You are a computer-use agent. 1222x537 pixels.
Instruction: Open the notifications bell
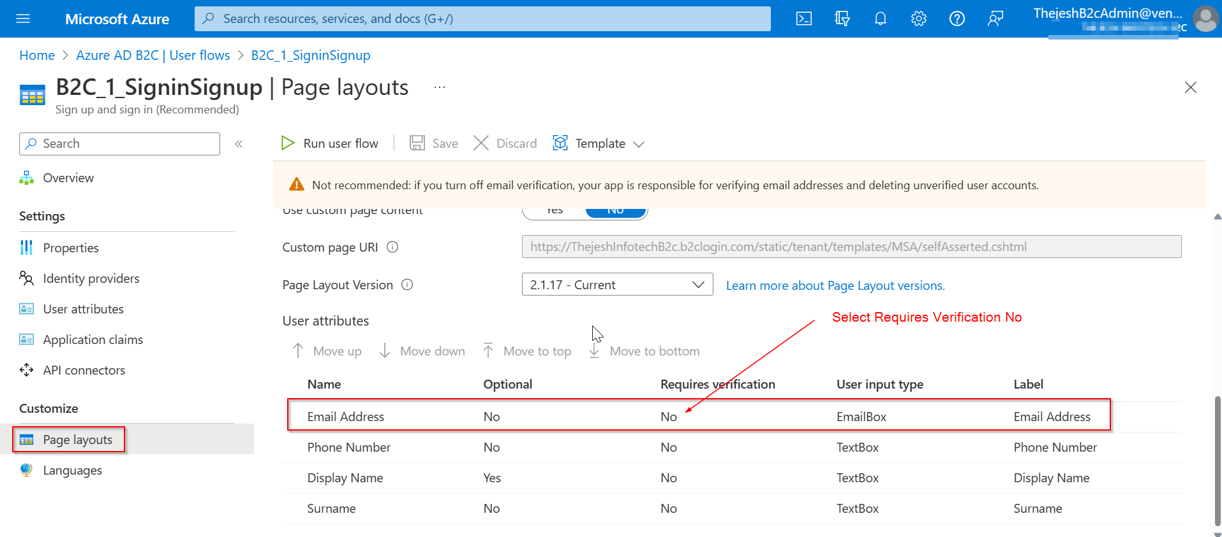[x=881, y=18]
